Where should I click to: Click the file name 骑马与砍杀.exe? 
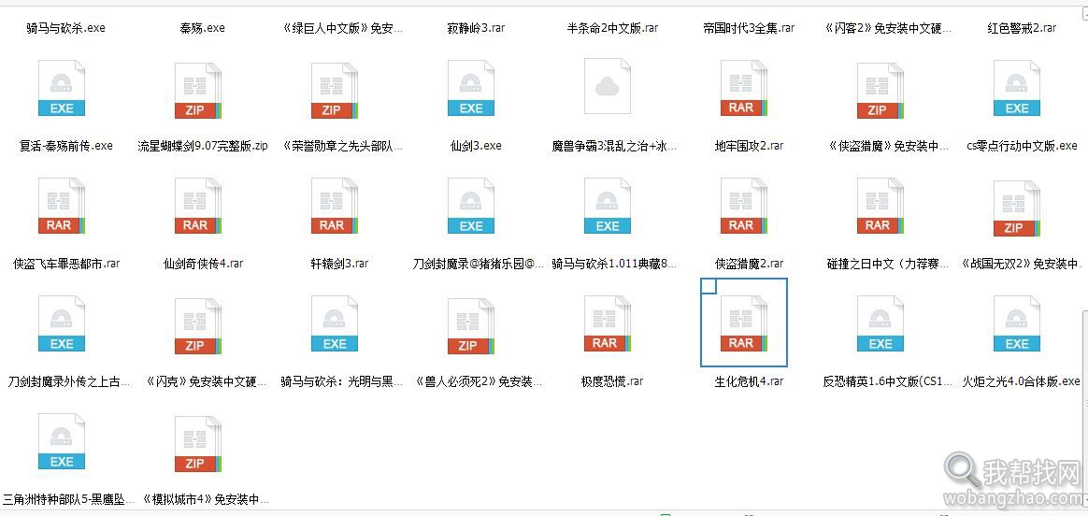[66, 28]
